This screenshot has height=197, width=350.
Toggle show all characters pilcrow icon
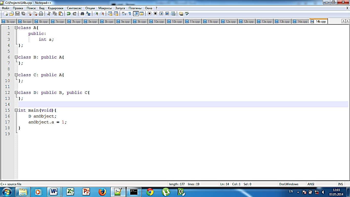click(130, 14)
